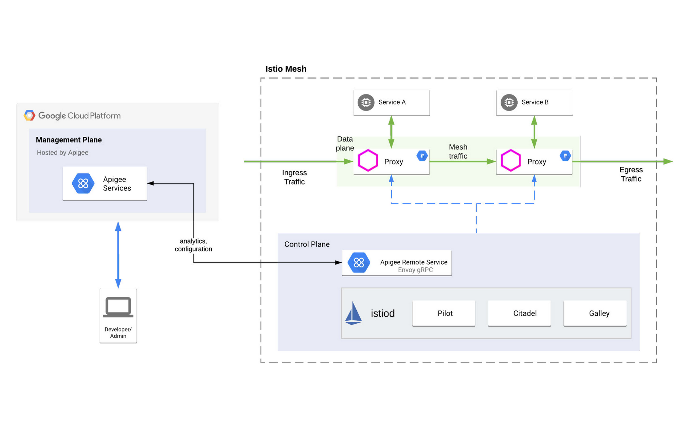Click the Developer/Admin laptop icon
The height and width of the screenshot is (421, 682).
click(x=118, y=307)
